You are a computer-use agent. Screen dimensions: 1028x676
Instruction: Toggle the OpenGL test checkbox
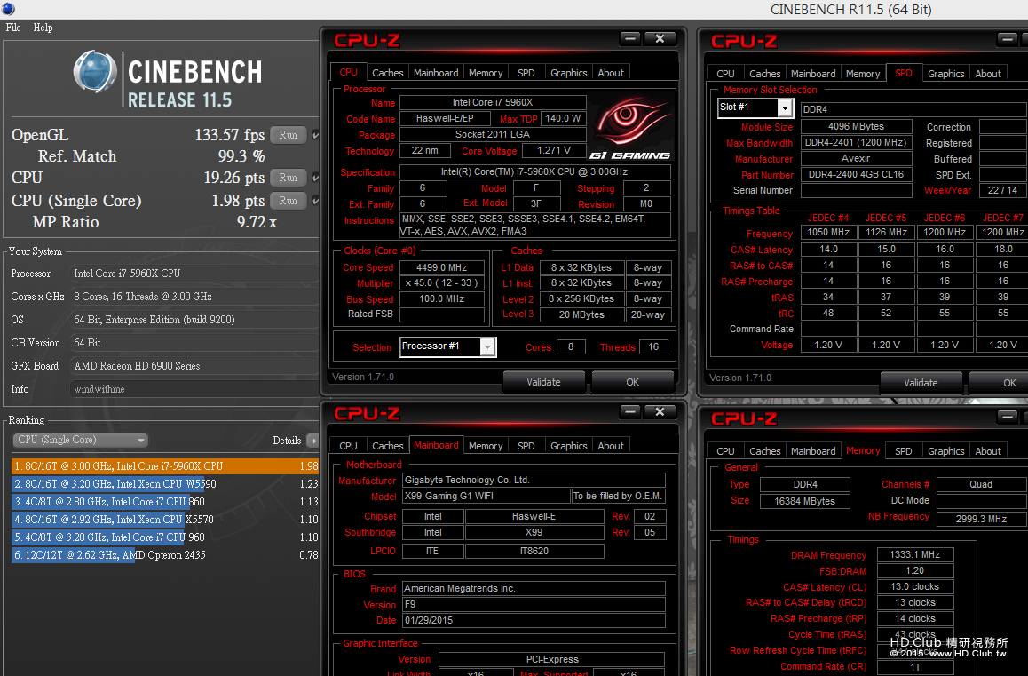(315, 135)
